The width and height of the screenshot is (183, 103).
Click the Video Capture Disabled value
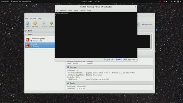pyautogui.click(x=90, y=64)
